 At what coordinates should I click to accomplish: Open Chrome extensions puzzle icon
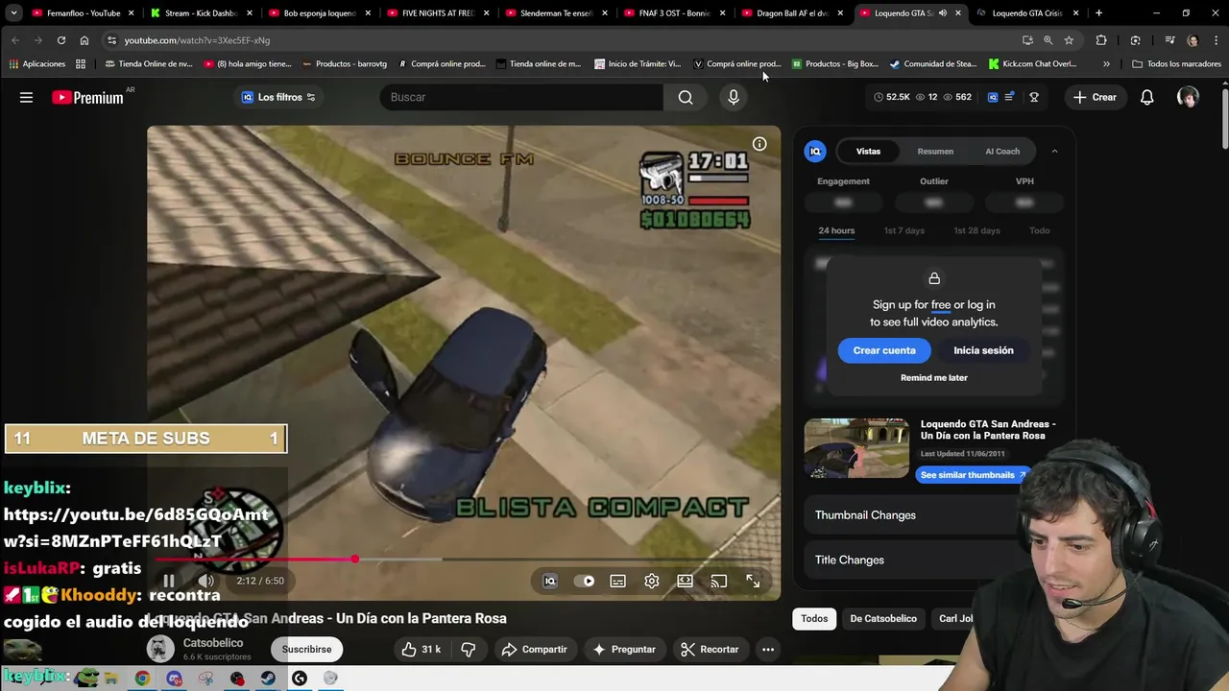1101,40
